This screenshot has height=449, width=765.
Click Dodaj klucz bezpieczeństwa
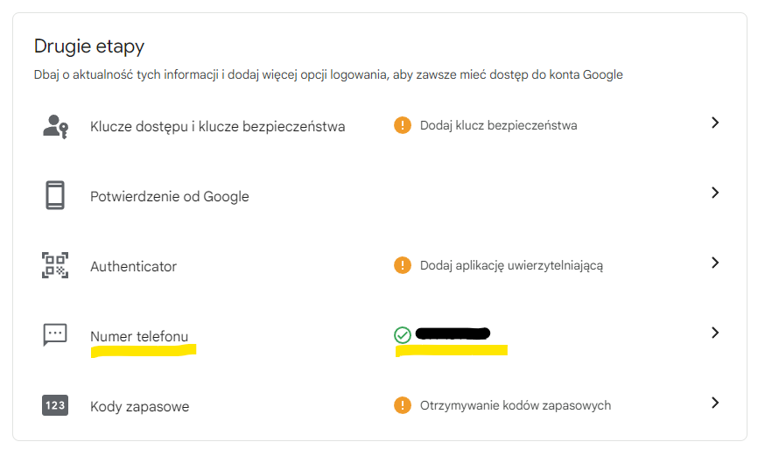tap(498, 125)
